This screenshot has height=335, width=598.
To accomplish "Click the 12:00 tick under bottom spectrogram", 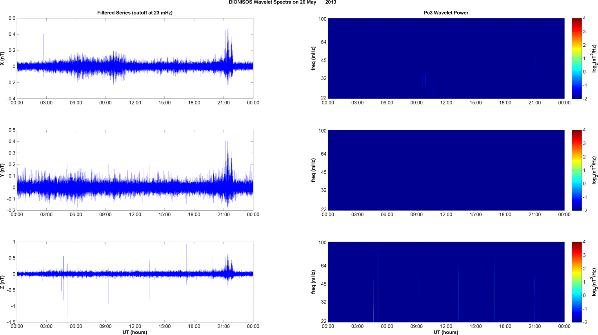I will tap(446, 326).
